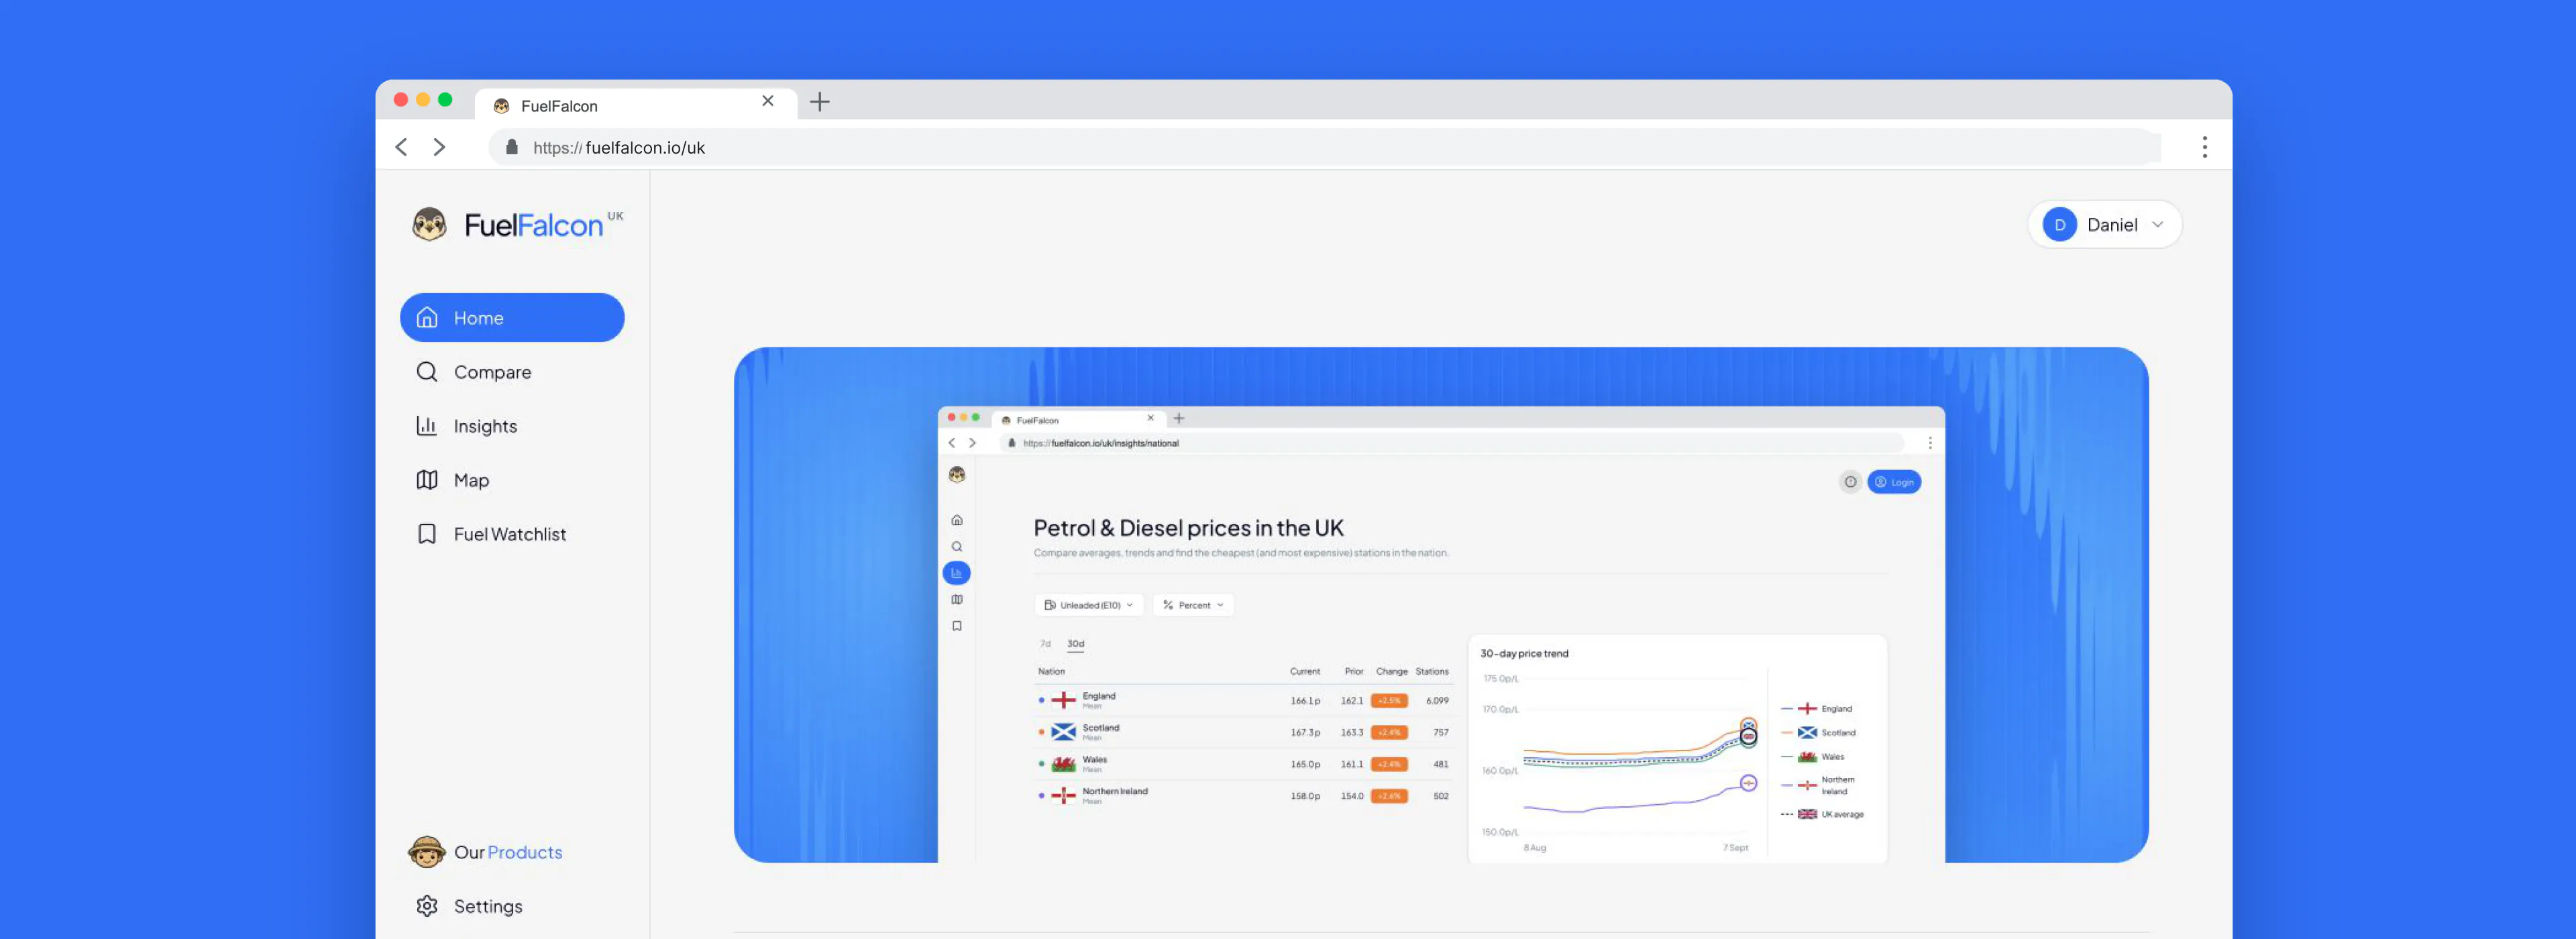Click the "Stations" column header

pyautogui.click(x=1432, y=672)
